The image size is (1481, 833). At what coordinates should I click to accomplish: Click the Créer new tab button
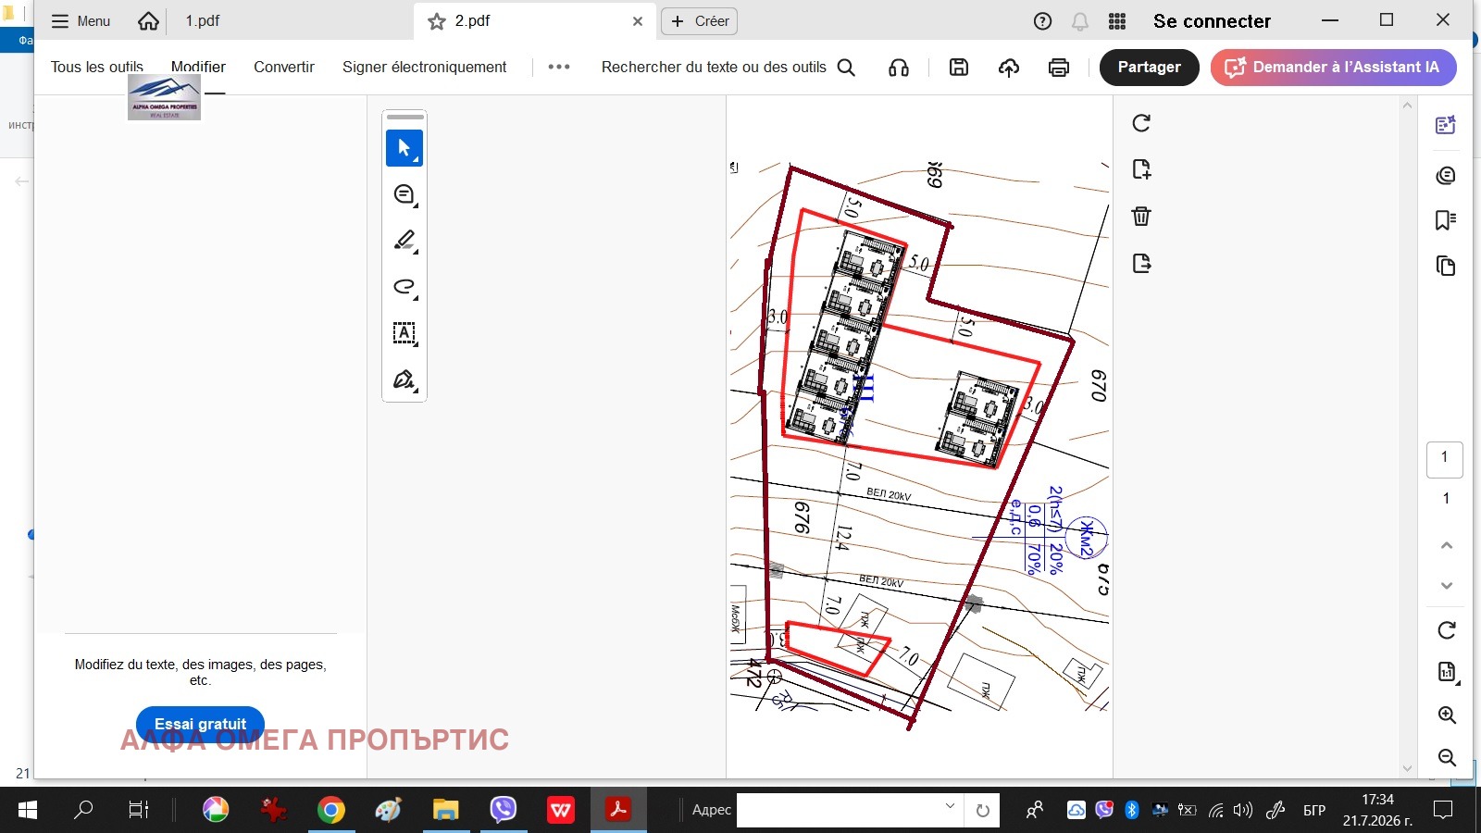point(700,21)
